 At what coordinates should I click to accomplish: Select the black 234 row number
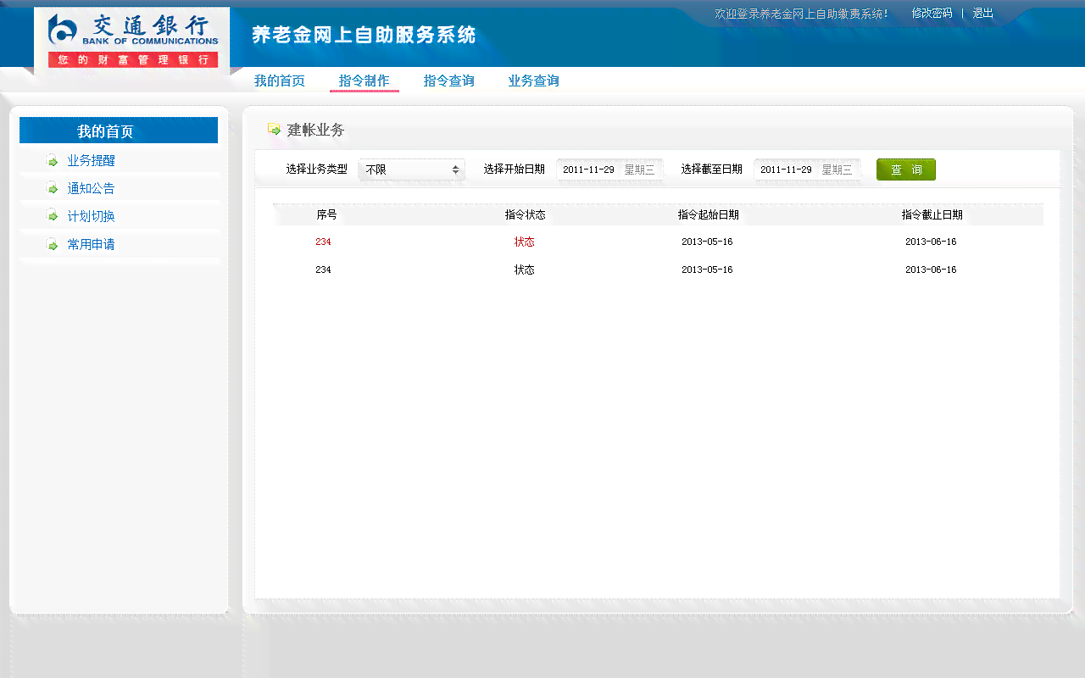(x=323, y=270)
